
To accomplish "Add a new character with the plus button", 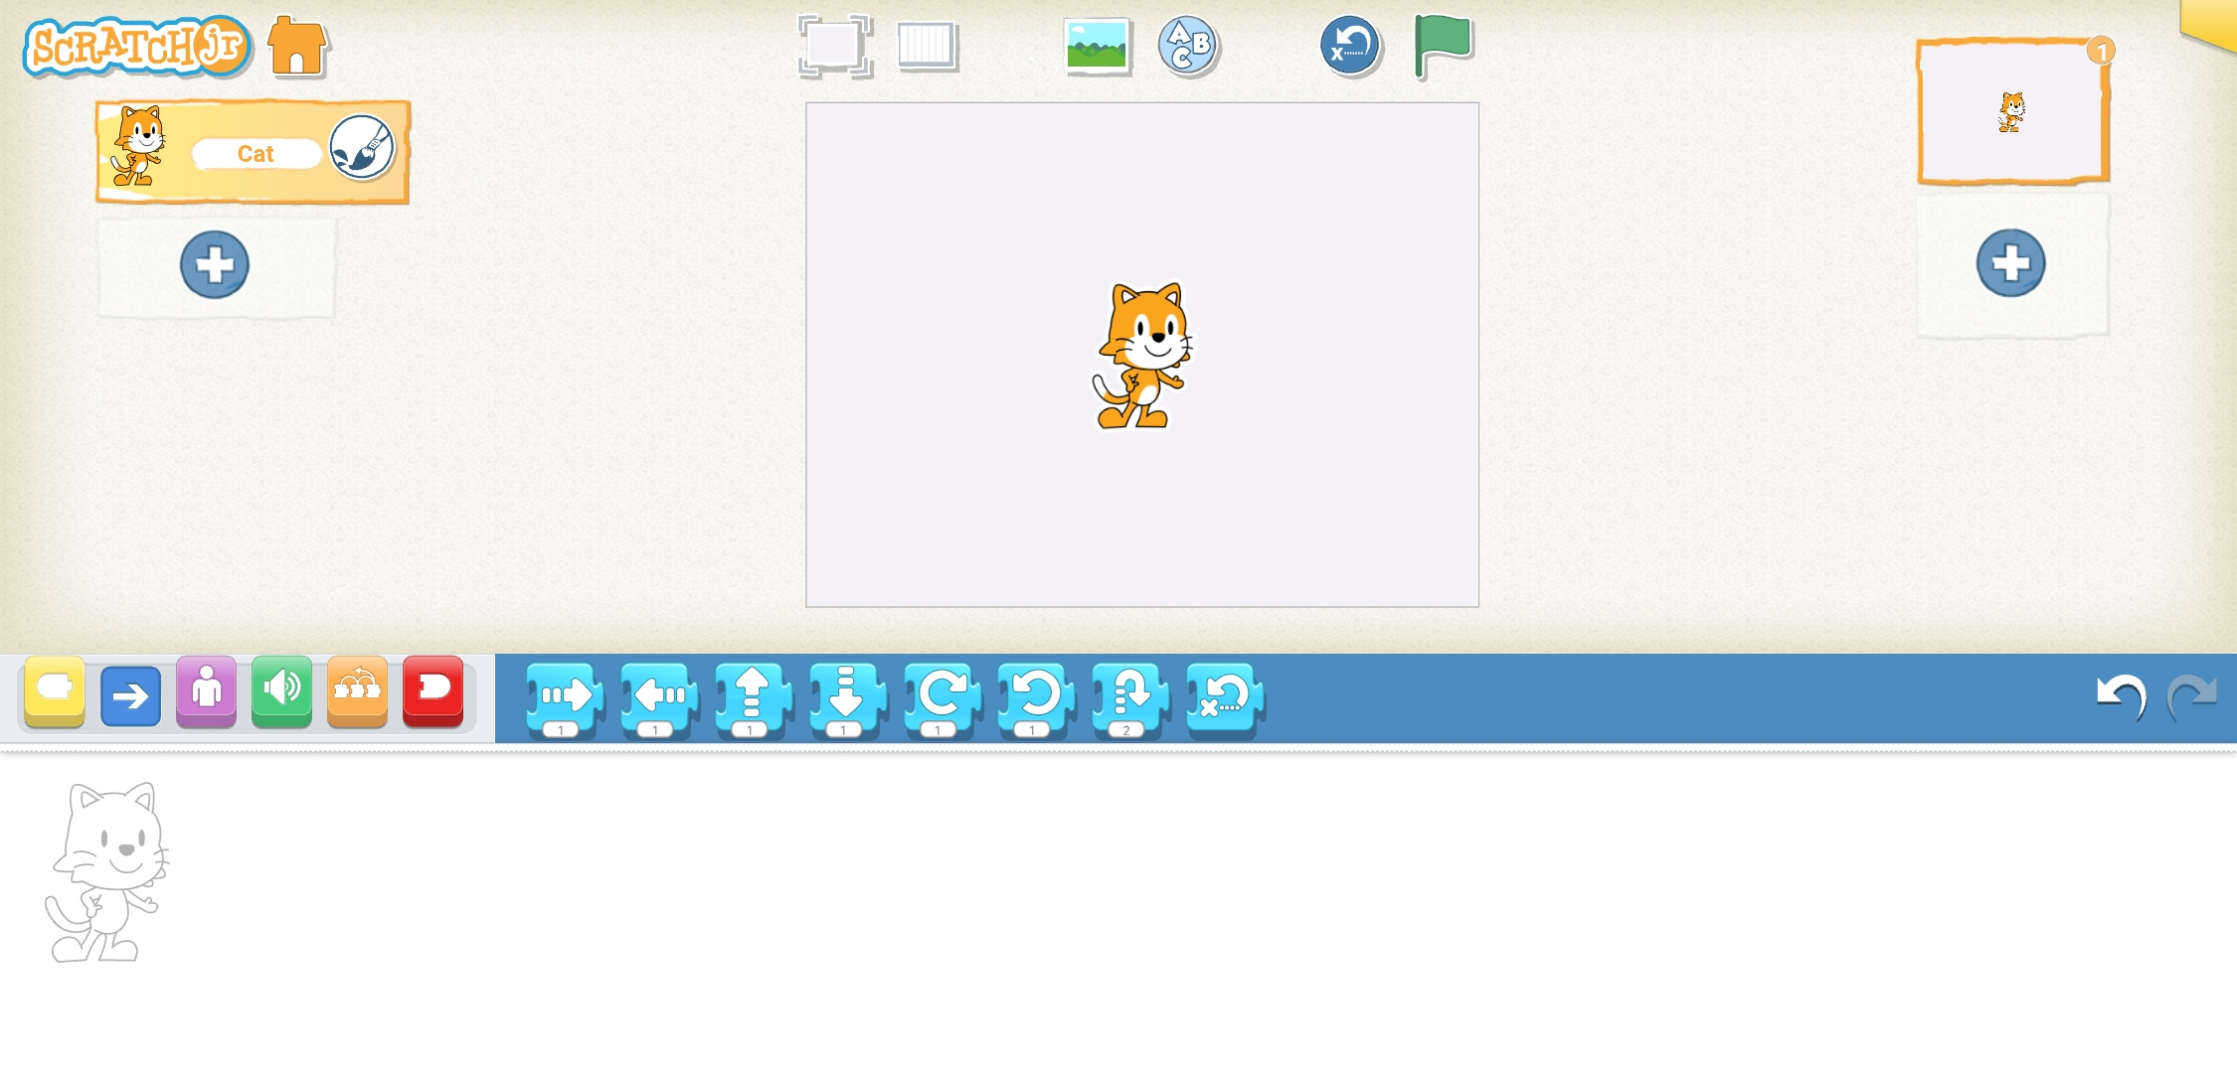I will coord(214,263).
